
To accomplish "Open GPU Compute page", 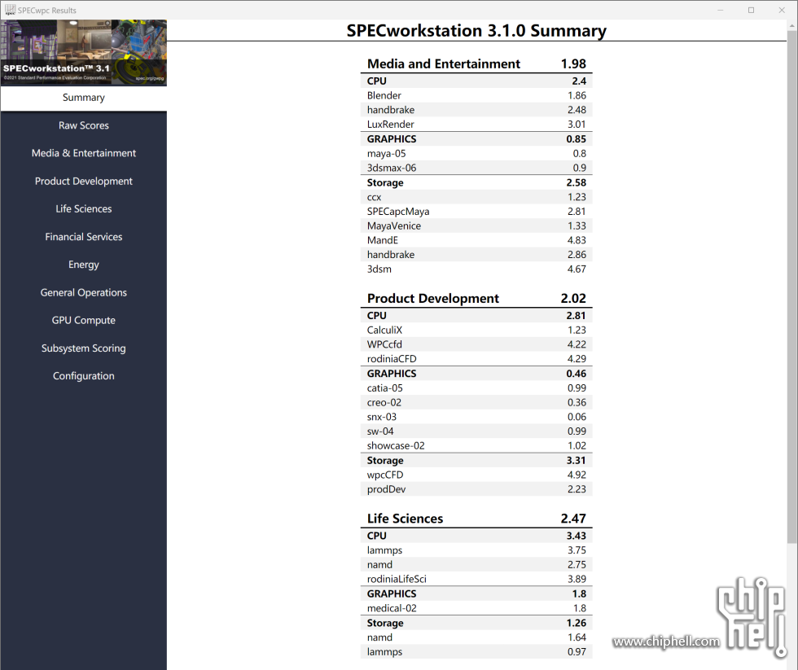I will pos(83,320).
